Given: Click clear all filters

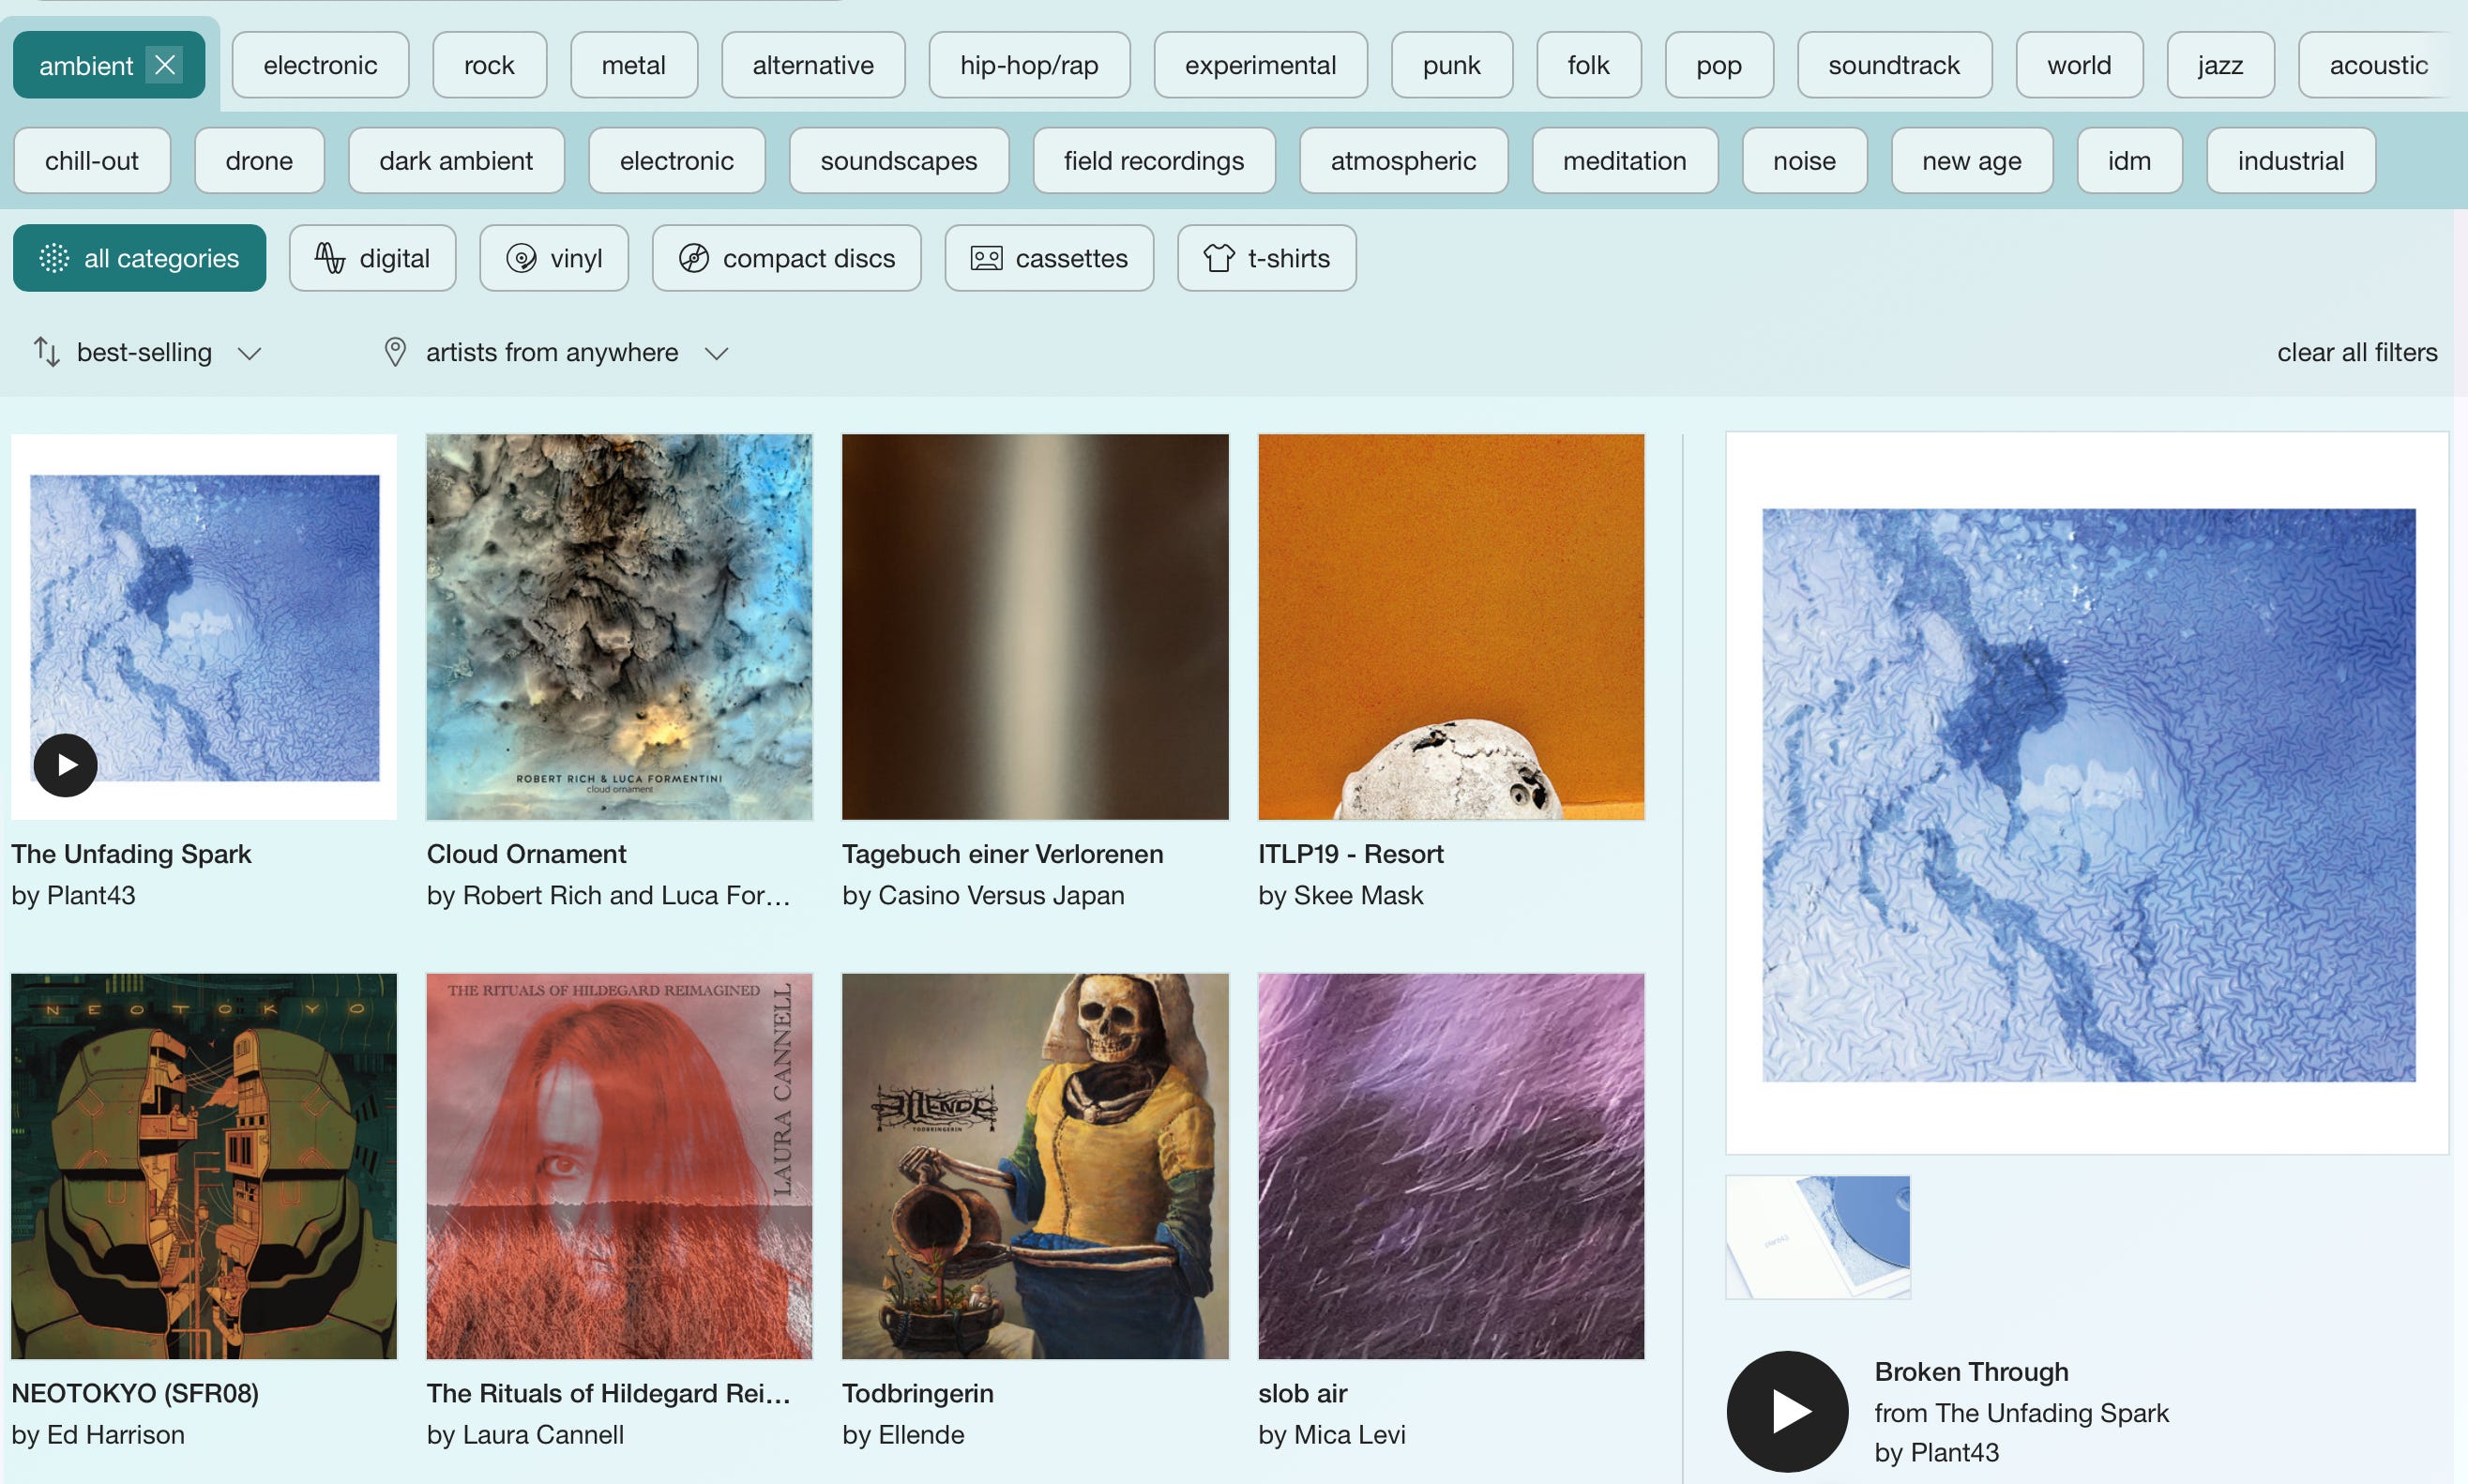Looking at the screenshot, I should (2357, 352).
